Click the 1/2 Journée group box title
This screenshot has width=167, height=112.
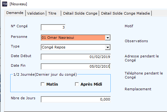[45, 74]
